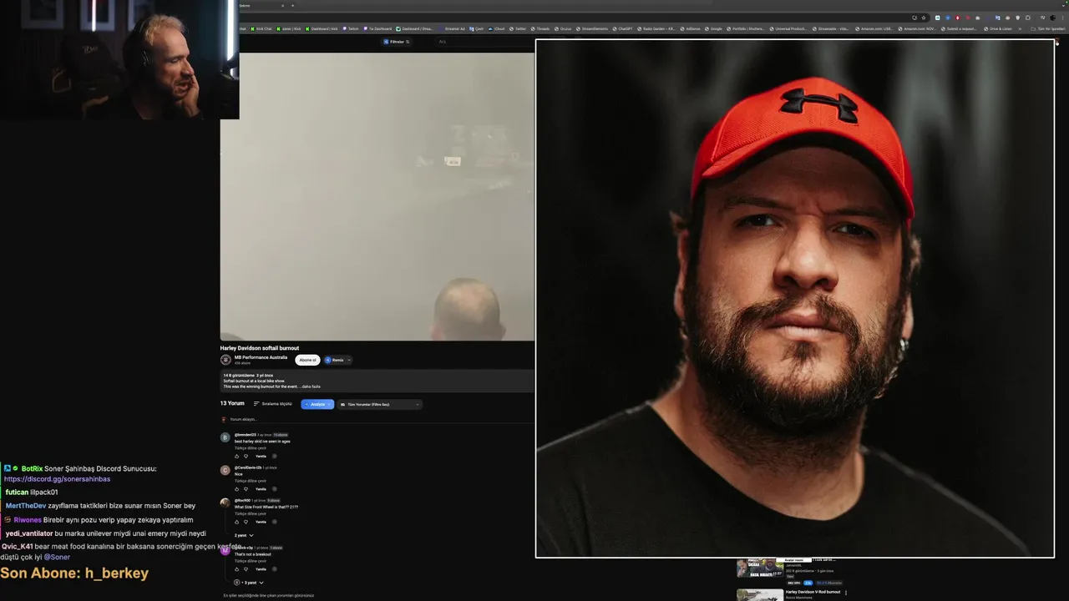This screenshot has width=1069, height=601.
Task: Open the Discord link in BotRix chat message
Action: point(57,479)
